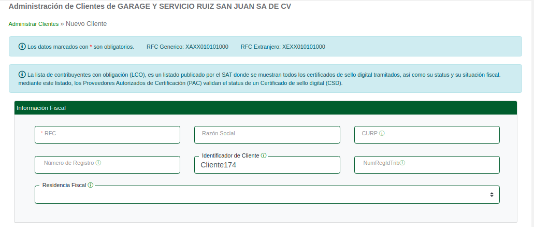Screen dimensions: 534x227
Task: Focus the RFC input field
Action: (107, 135)
